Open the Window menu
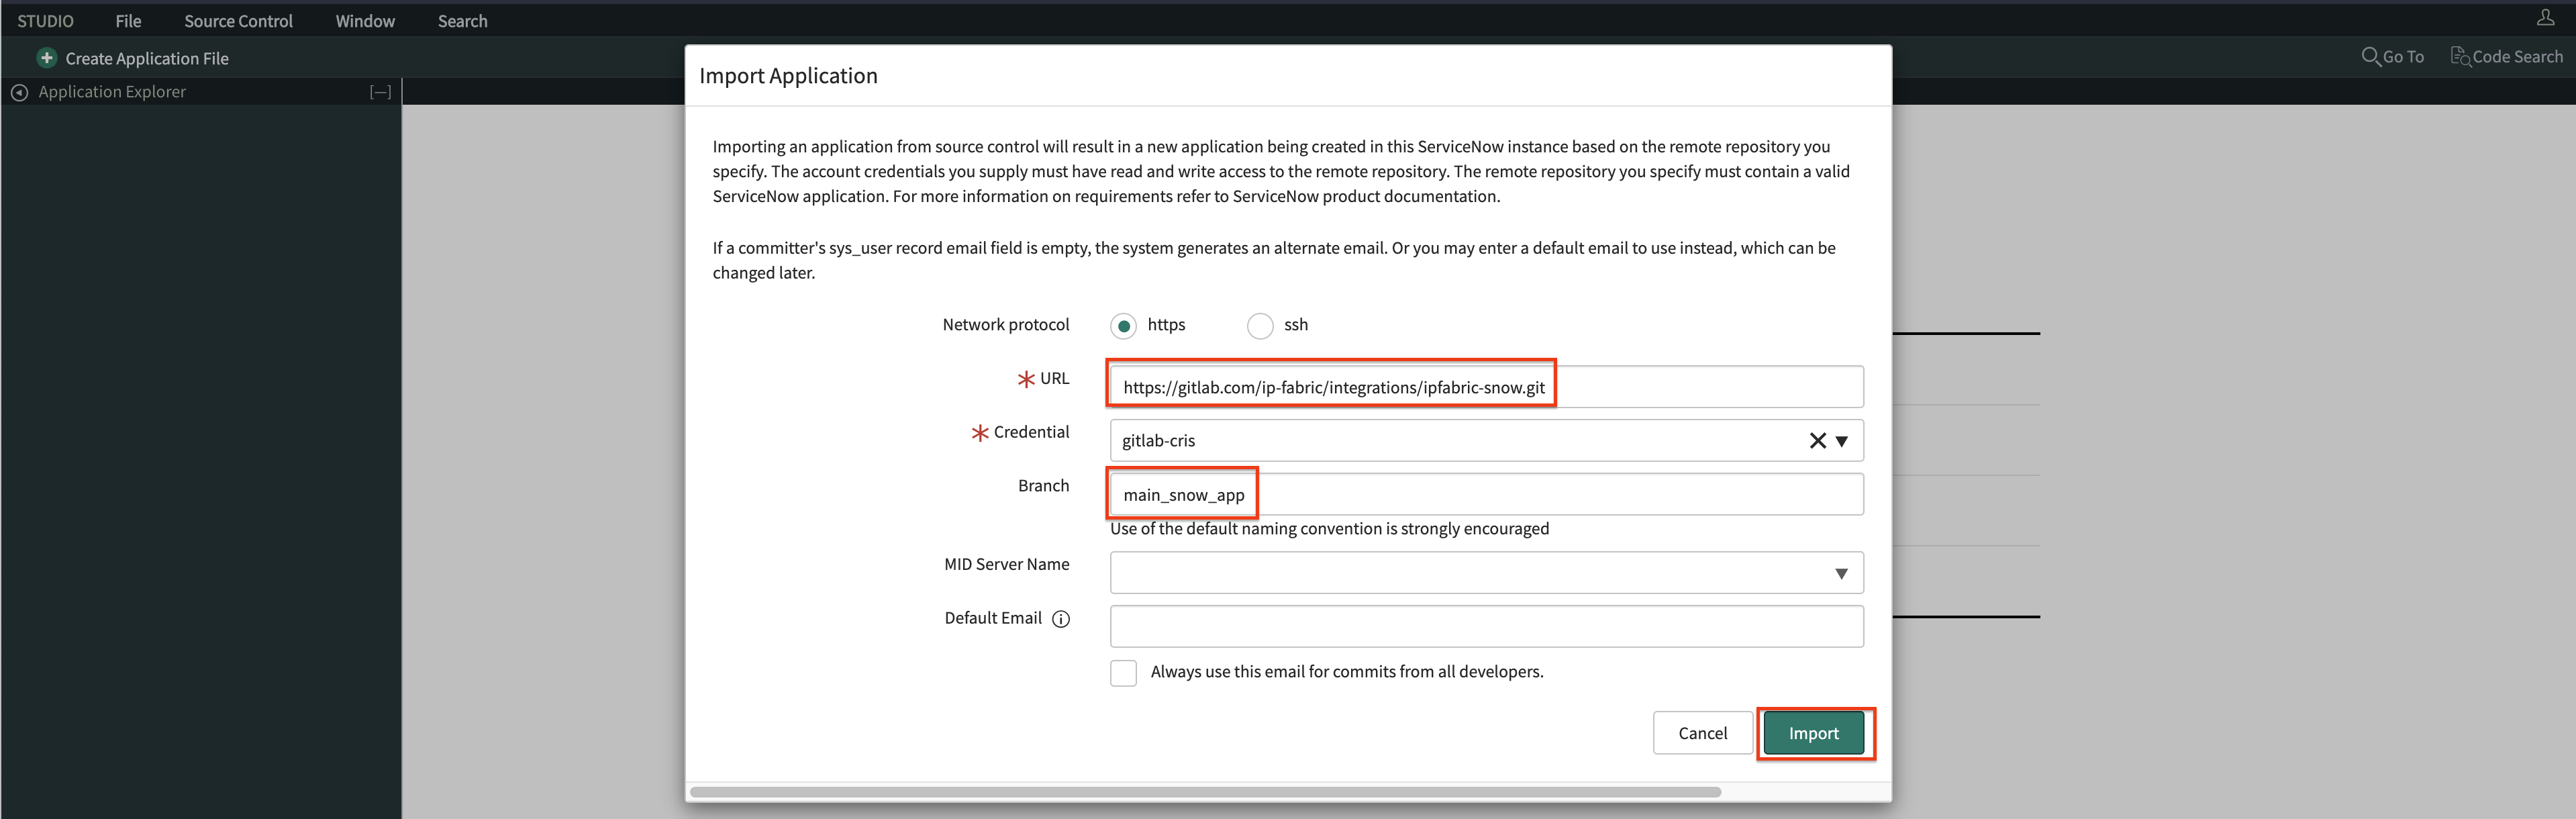This screenshot has width=2576, height=819. 365,21
